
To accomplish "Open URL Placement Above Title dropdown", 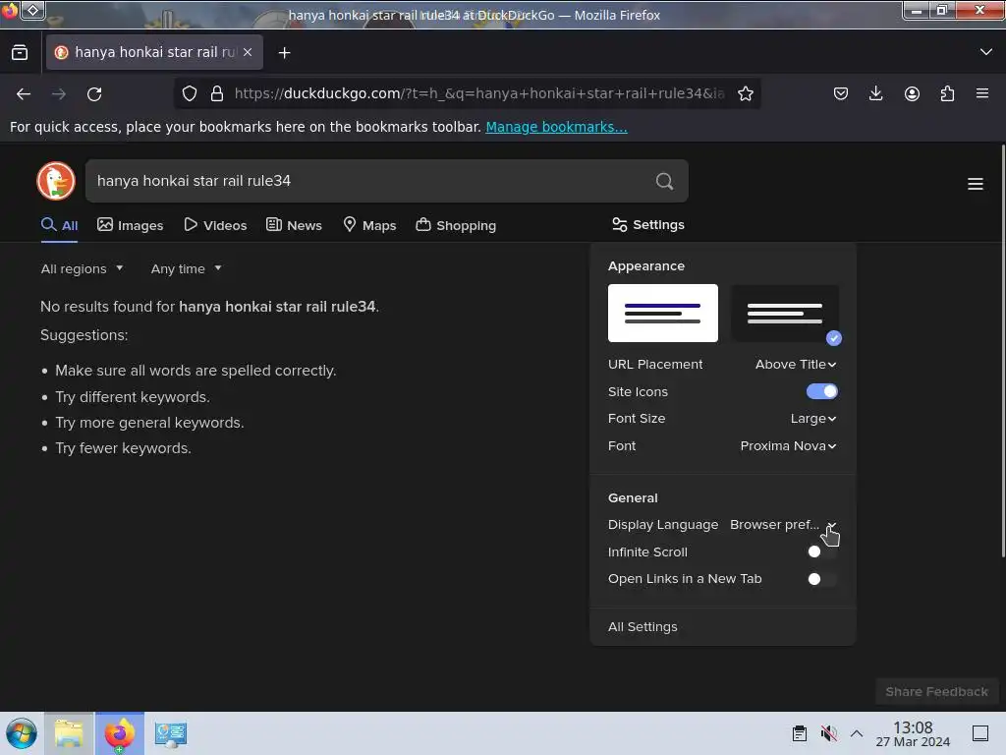I will pos(796,364).
